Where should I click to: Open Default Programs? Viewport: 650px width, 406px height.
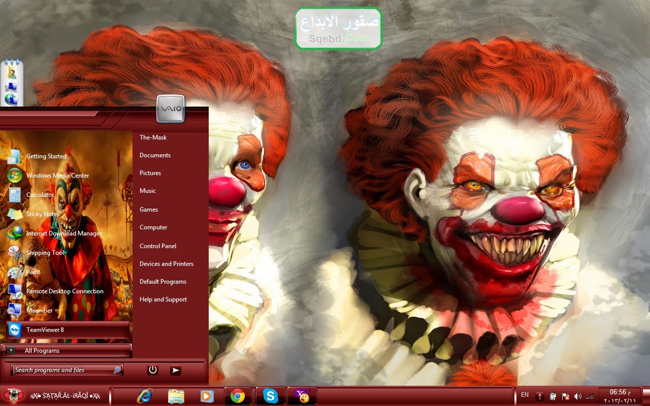coord(163,282)
